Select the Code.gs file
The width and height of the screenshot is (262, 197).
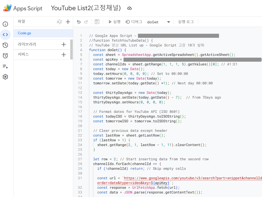[24, 33]
